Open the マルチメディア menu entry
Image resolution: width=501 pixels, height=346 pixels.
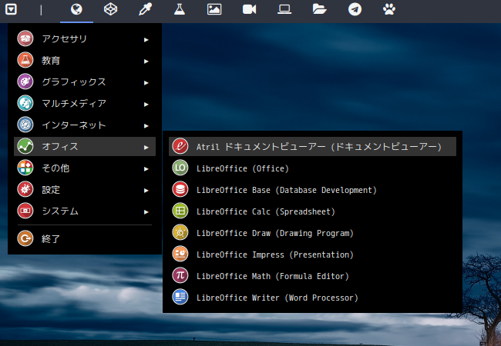coord(85,103)
